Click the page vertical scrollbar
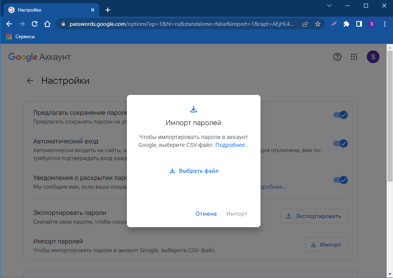The width and height of the screenshot is (393, 278). point(390,116)
